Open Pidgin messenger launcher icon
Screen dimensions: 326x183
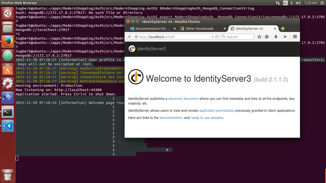pyautogui.click(x=8, y=98)
